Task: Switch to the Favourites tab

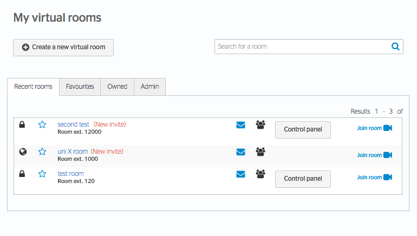Action: point(80,87)
